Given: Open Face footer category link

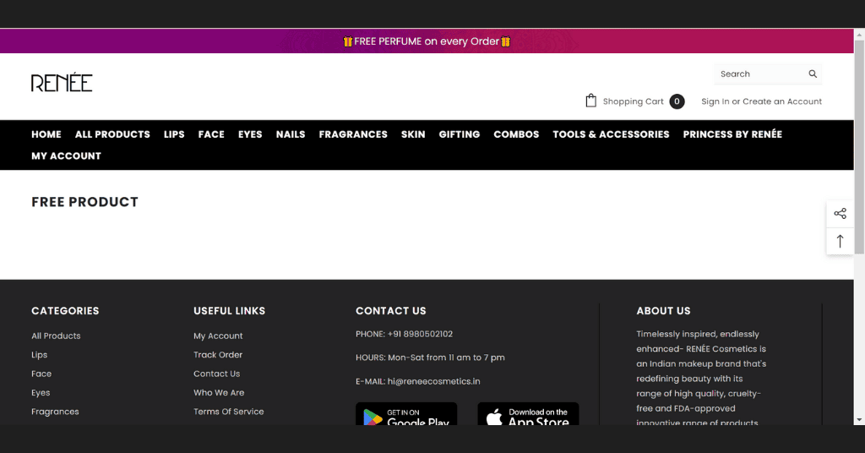Looking at the screenshot, I should (x=41, y=374).
